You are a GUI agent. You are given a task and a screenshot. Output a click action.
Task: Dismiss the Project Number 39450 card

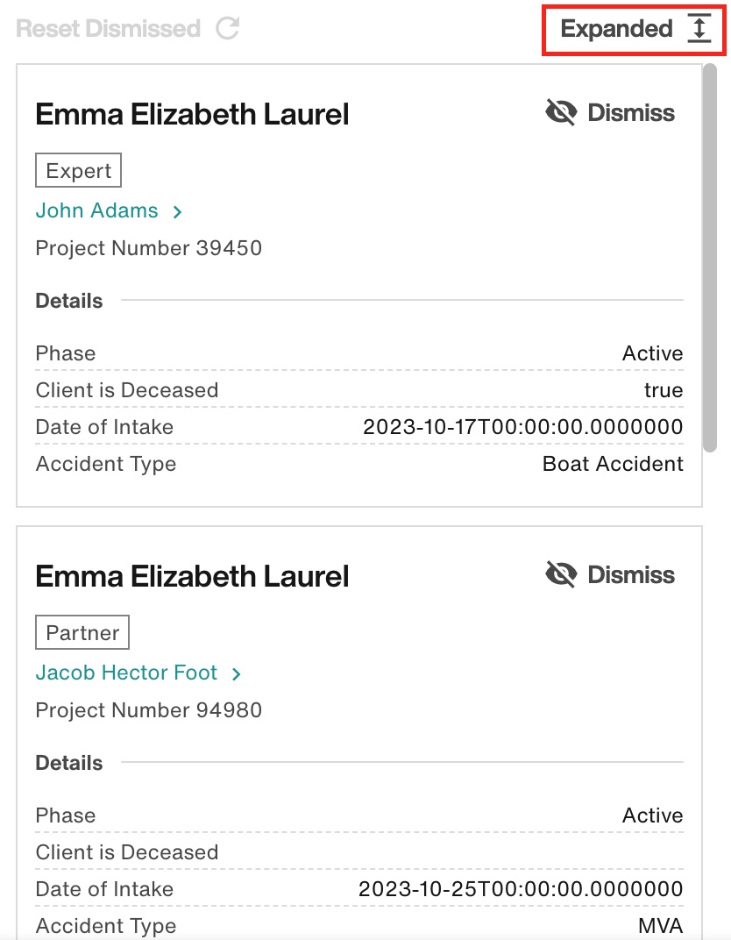(x=610, y=112)
